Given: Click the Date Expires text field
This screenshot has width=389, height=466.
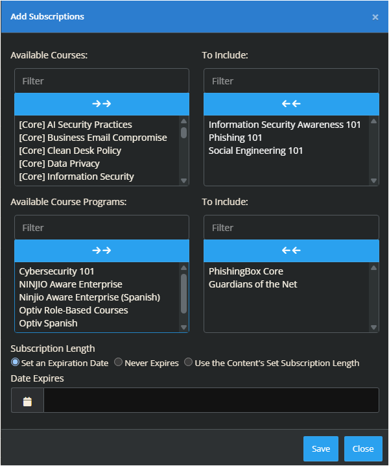Looking at the screenshot, I should [x=211, y=400].
